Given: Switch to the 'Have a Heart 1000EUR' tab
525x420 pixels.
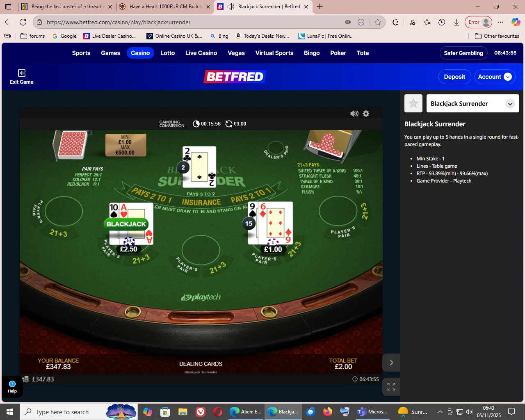Looking at the screenshot, I should tap(164, 7).
